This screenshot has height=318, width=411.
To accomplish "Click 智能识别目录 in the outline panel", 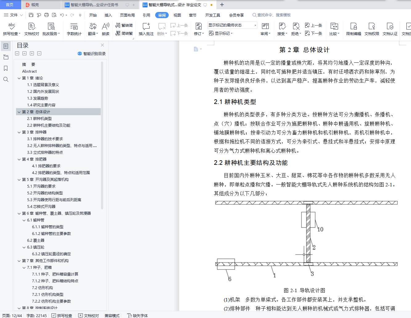I will coord(92,54).
